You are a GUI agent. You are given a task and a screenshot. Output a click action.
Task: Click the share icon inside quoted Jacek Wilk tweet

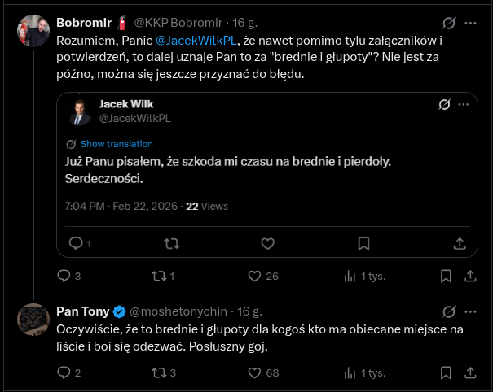(x=459, y=242)
